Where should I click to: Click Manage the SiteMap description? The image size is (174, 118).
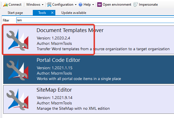pos(73,108)
